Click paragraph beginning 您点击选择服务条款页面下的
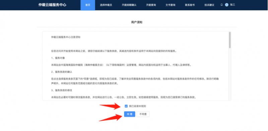268x131 pixels. point(135,81)
